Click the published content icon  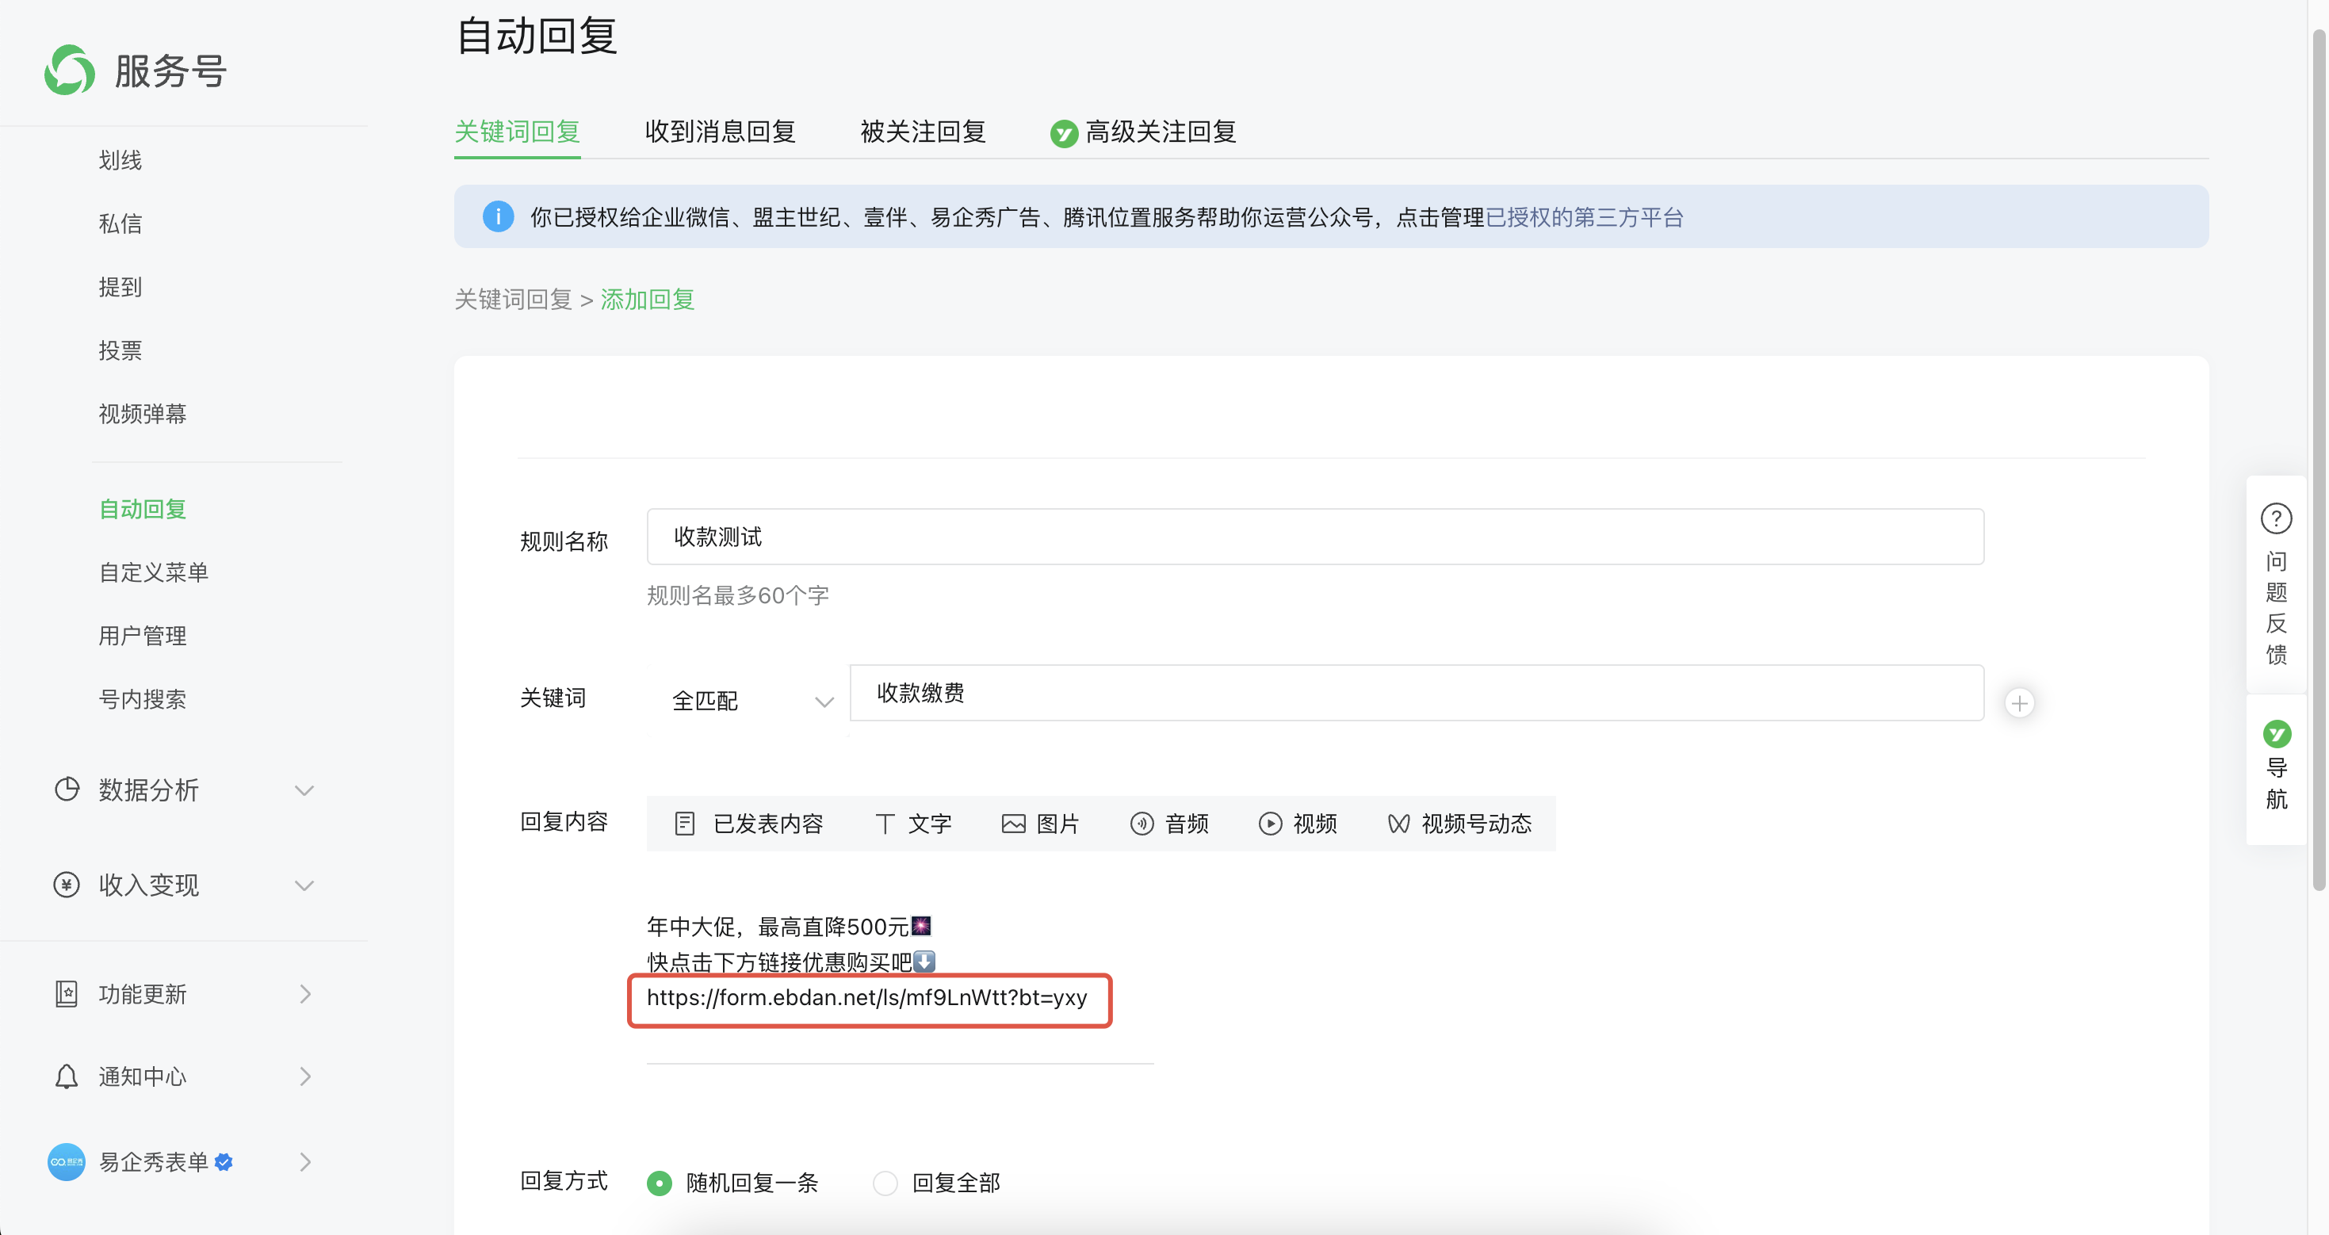(x=684, y=823)
